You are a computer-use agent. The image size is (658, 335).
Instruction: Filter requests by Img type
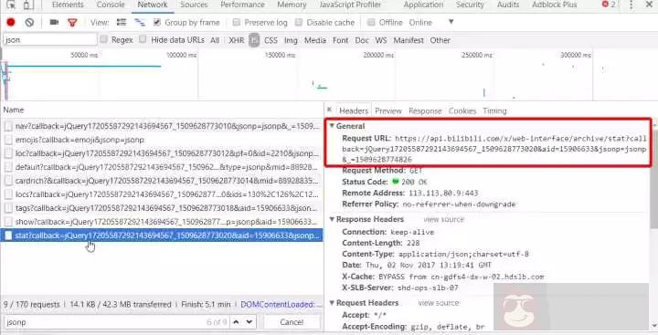pos(291,40)
